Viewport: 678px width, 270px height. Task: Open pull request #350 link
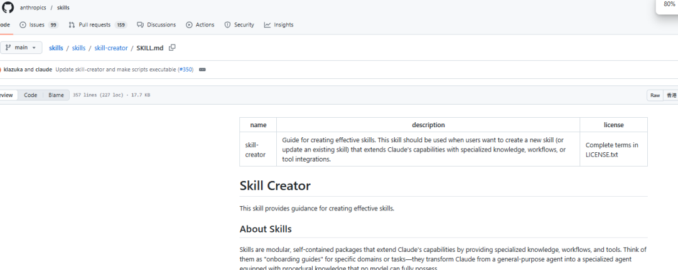pyautogui.click(x=185, y=70)
